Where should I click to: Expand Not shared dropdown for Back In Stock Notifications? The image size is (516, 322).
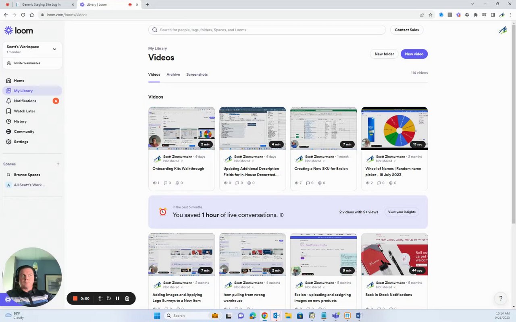[386, 287]
